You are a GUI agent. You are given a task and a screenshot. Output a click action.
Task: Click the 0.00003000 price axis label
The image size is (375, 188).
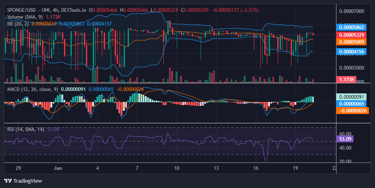click(351, 68)
